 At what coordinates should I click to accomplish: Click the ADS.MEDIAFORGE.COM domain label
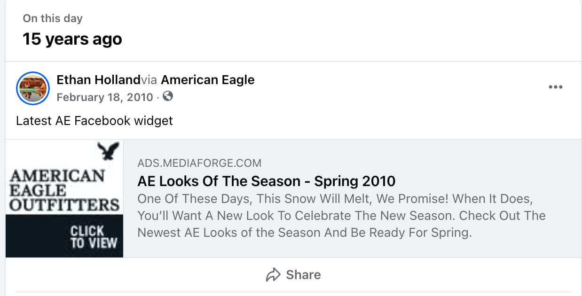[199, 164]
